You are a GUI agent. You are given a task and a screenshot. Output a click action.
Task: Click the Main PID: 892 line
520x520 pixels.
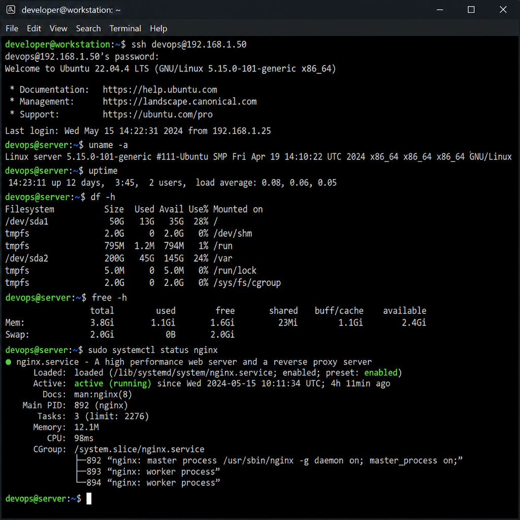[75, 406]
